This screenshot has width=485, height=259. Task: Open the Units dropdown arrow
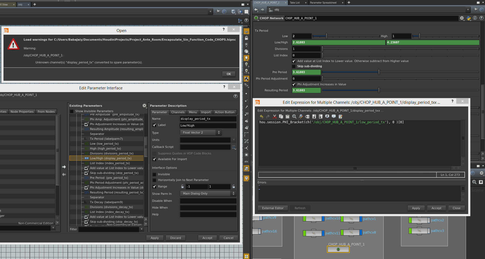pyautogui.click(x=234, y=140)
